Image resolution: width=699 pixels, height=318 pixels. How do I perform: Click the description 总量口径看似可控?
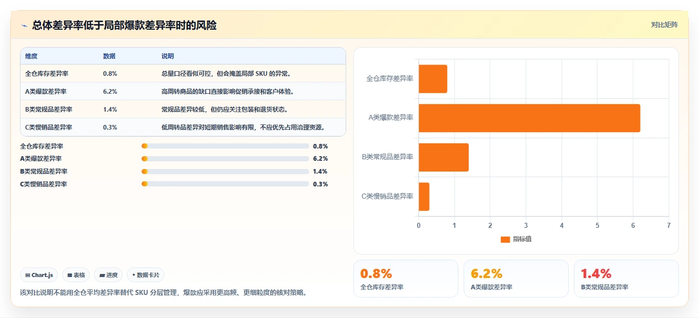click(227, 74)
